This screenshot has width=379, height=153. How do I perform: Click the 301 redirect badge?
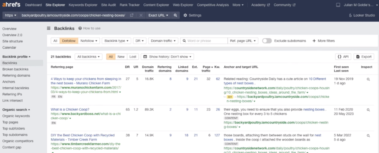pos(229,97)
